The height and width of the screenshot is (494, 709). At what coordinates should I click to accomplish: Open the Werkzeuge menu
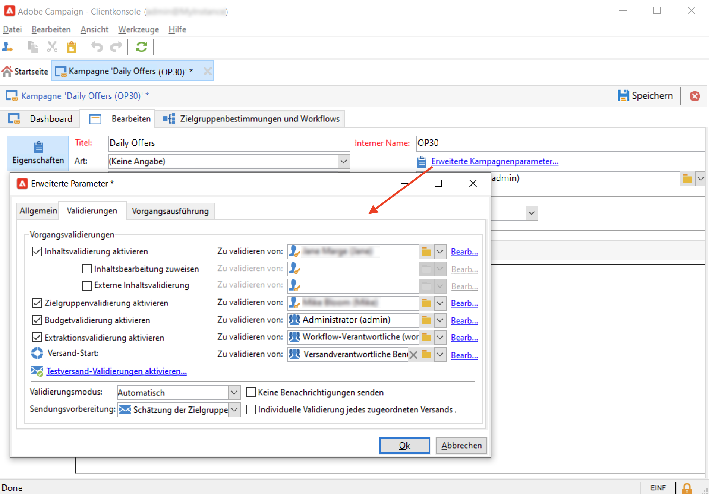pyautogui.click(x=138, y=29)
